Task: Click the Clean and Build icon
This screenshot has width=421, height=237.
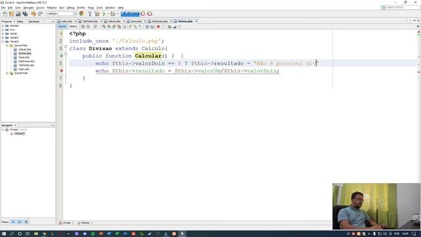Action: pyautogui.click(x=97, y=14)
